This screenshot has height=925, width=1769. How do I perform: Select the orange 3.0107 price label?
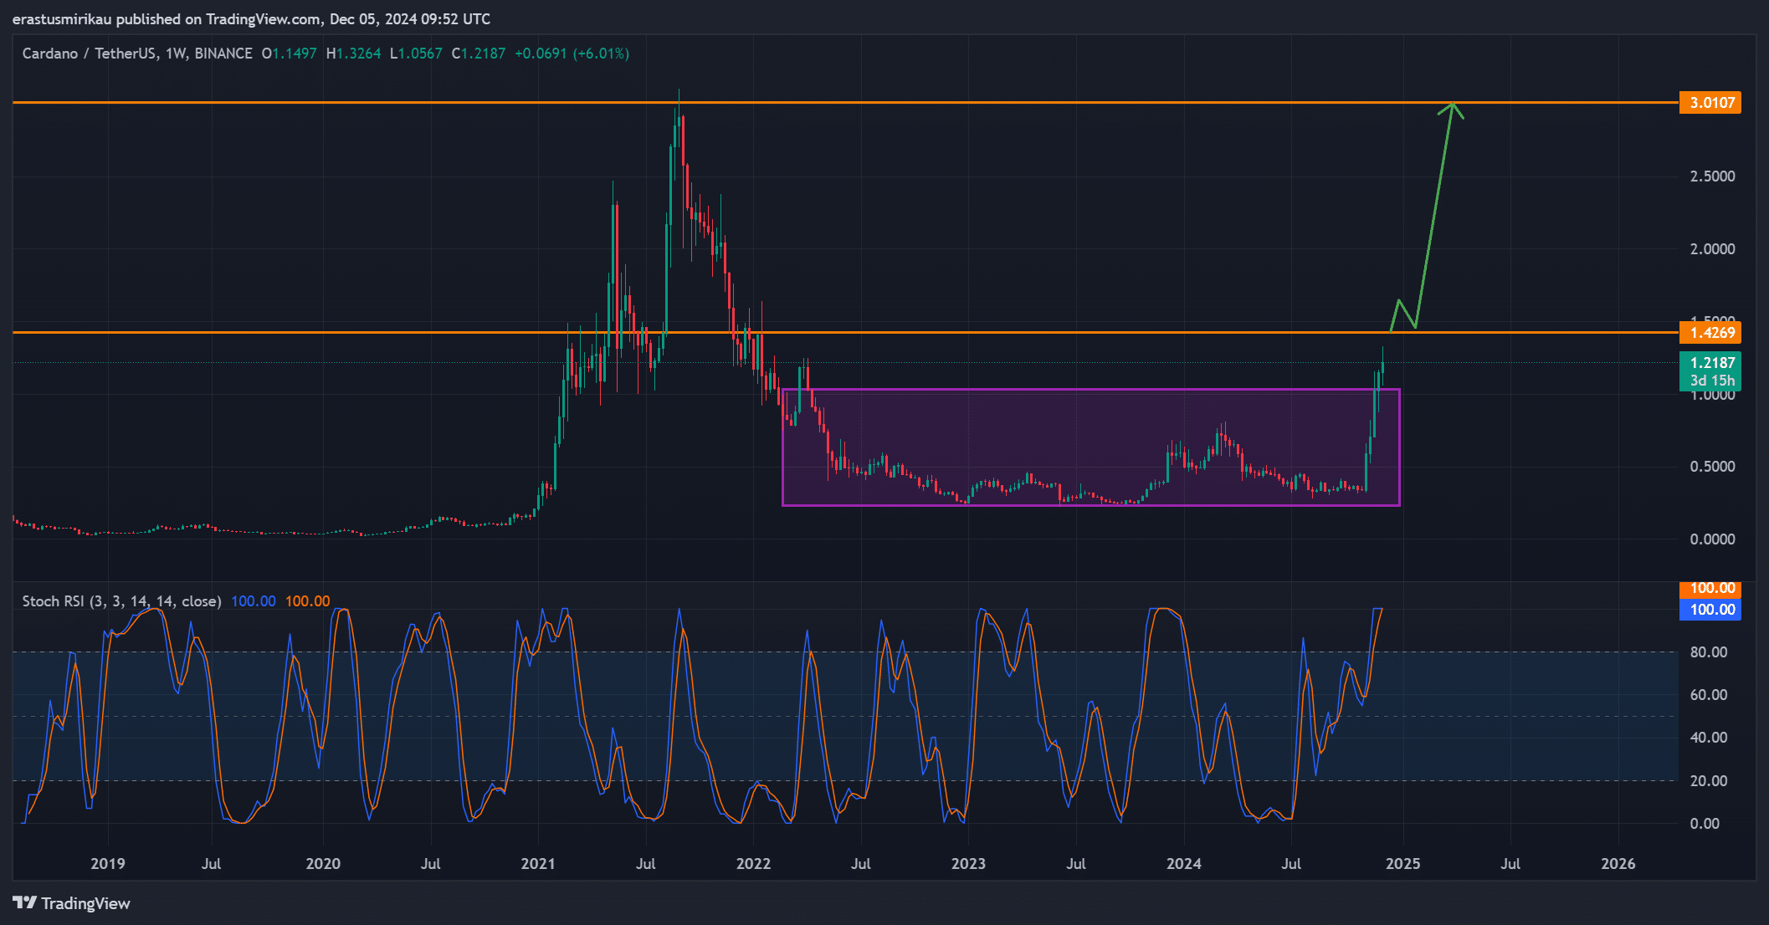click(1709, 103)
